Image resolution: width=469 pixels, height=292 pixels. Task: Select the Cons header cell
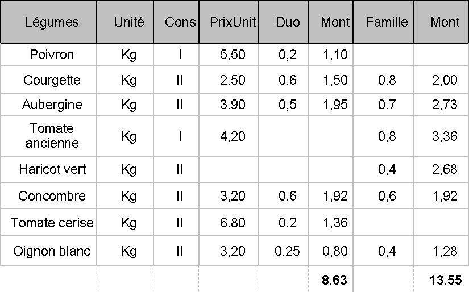point(180,22)
